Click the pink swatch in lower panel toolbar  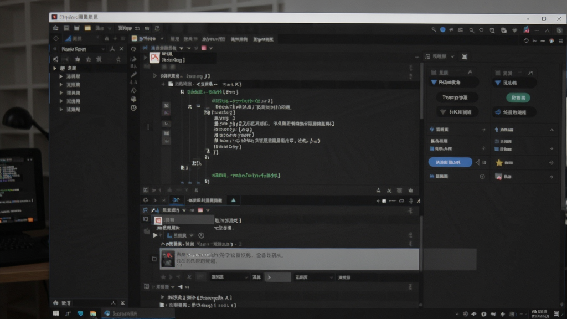tap(200, 210)
